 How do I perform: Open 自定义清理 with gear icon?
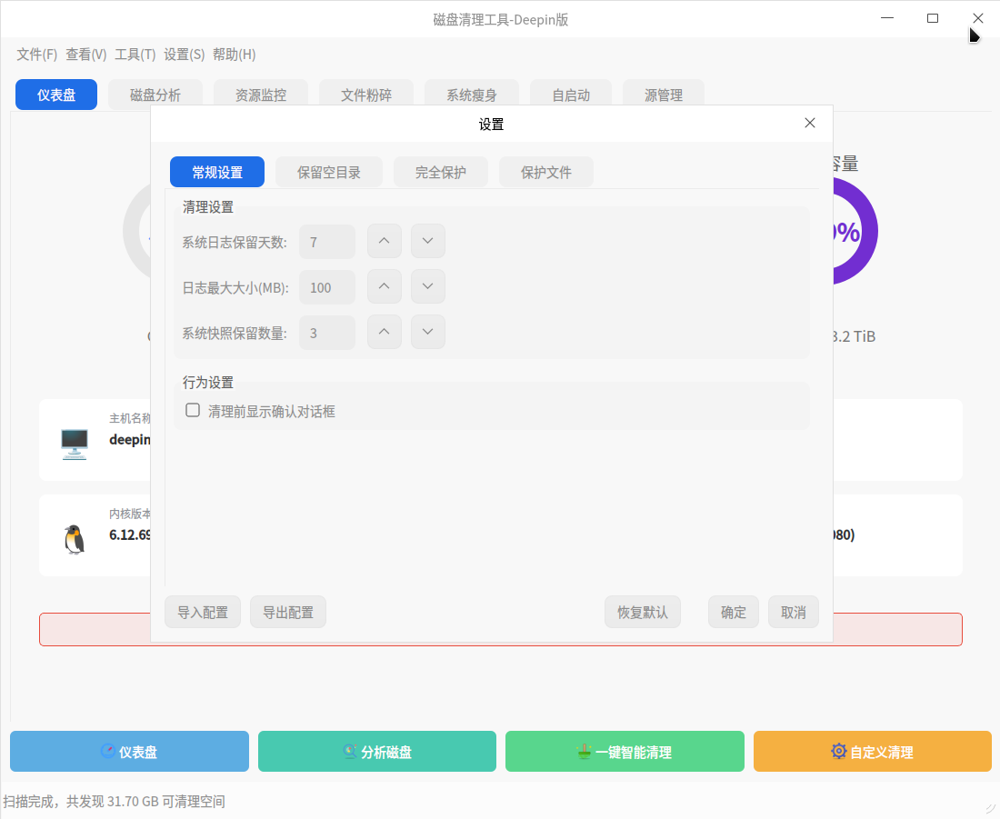tap(872, 752)
